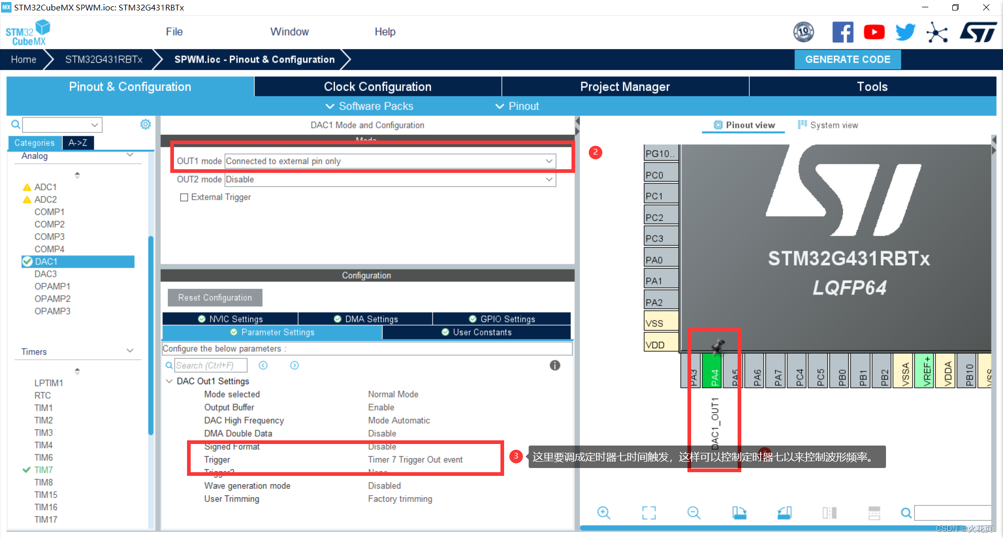This screenshot has width=1003, height=538.
Task: Open the File menu
Action: (174, 32)
